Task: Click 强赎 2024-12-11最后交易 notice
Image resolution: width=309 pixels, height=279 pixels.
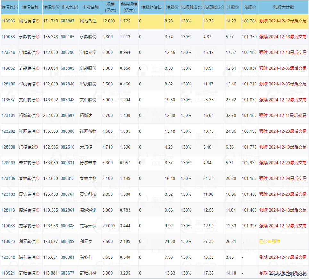Action: 283,115
